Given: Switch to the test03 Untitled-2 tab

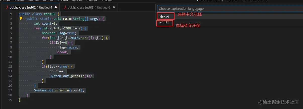Looking at the screenshot, I should click(x=89, y=7).
